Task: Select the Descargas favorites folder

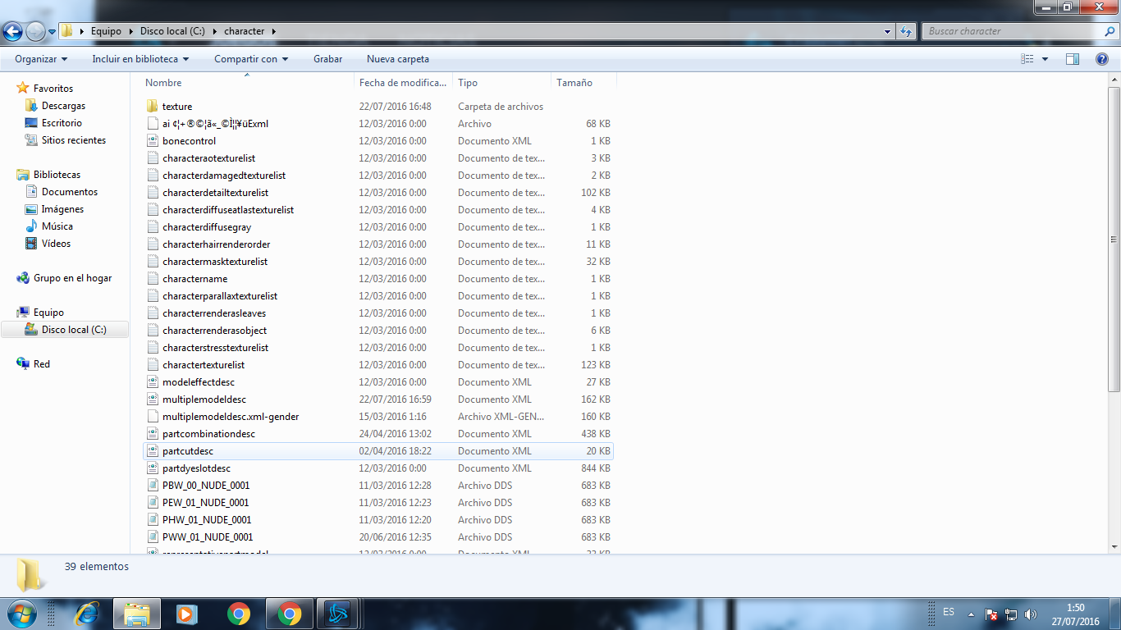Action: (x=63, y=106)
